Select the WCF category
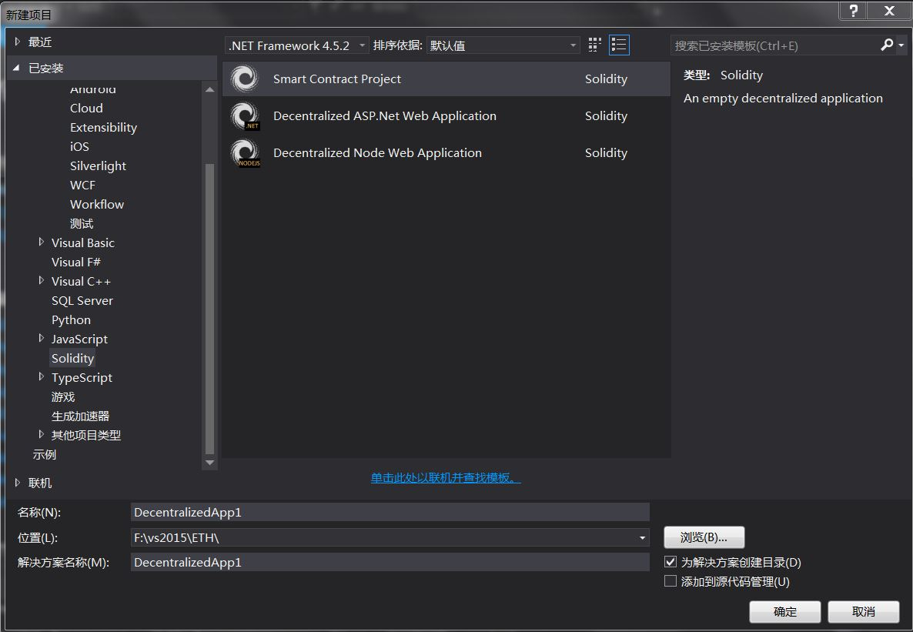913x632 pixels. click(82, 186)
